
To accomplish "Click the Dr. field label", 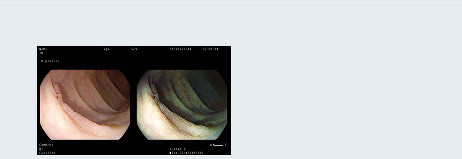I will 41,149.
